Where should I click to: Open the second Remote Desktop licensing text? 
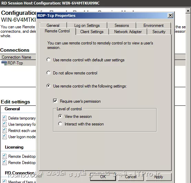point(22,163)
